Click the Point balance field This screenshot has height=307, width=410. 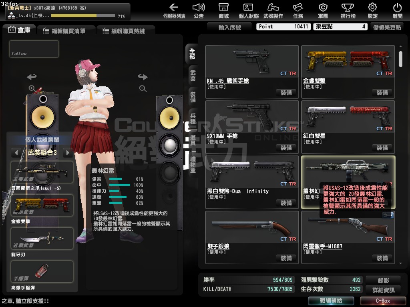(x=283, y=27)
